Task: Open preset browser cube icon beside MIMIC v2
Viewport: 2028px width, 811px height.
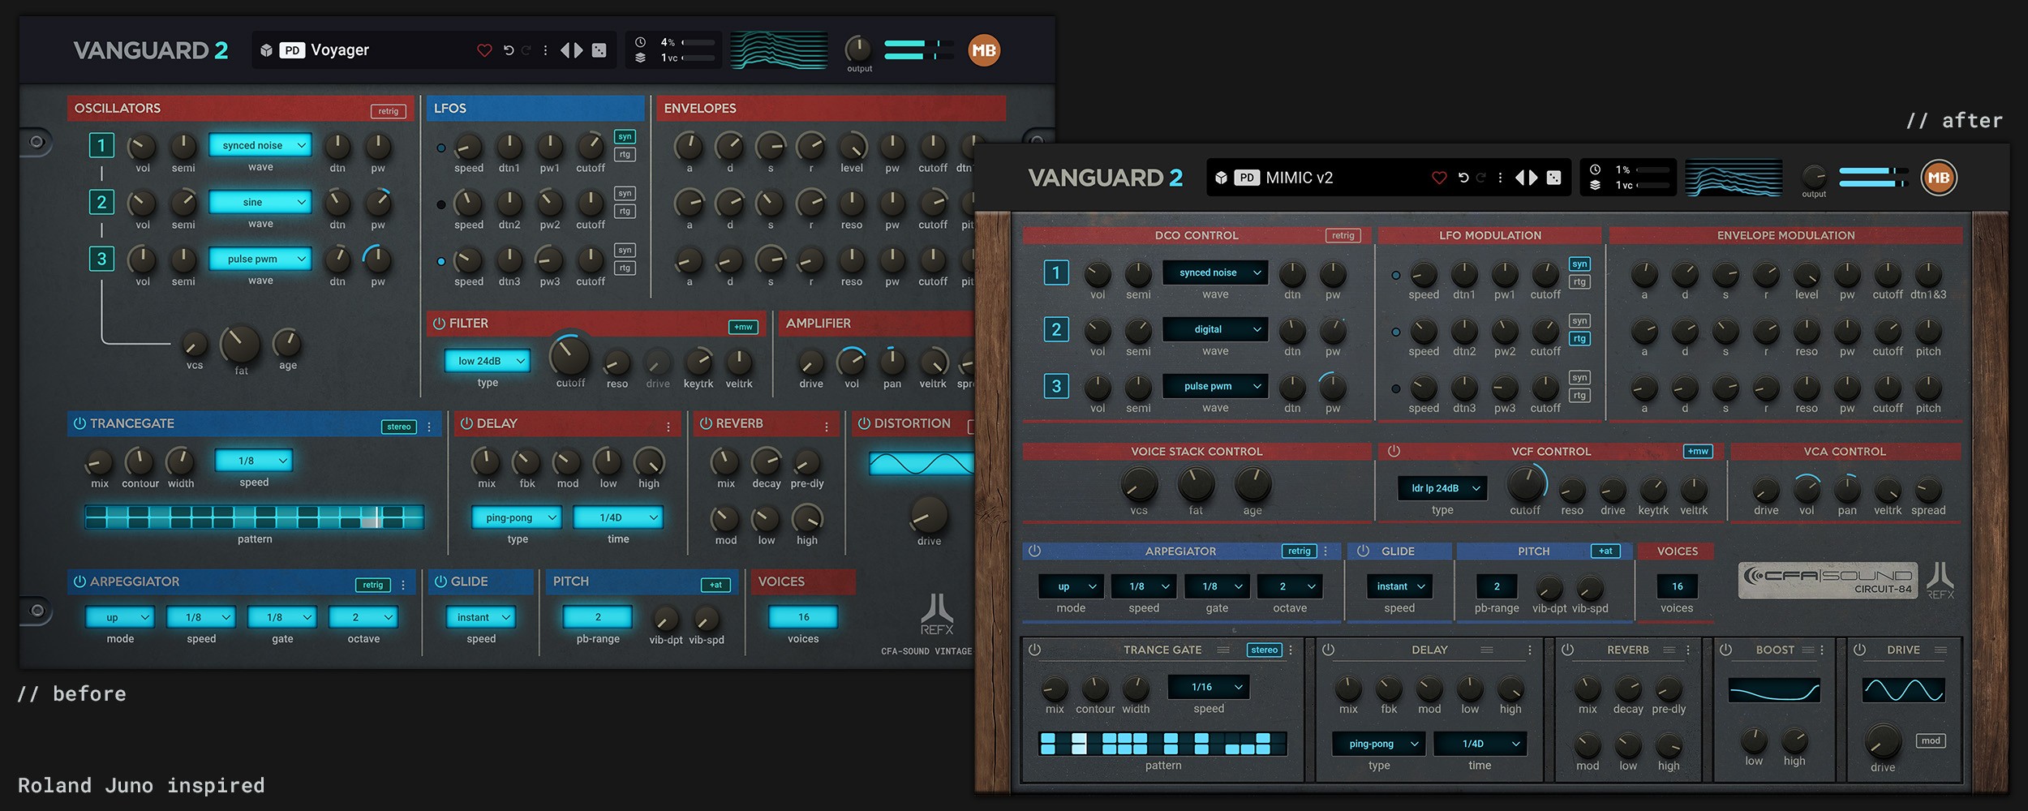Action: tap(1221, 178)
